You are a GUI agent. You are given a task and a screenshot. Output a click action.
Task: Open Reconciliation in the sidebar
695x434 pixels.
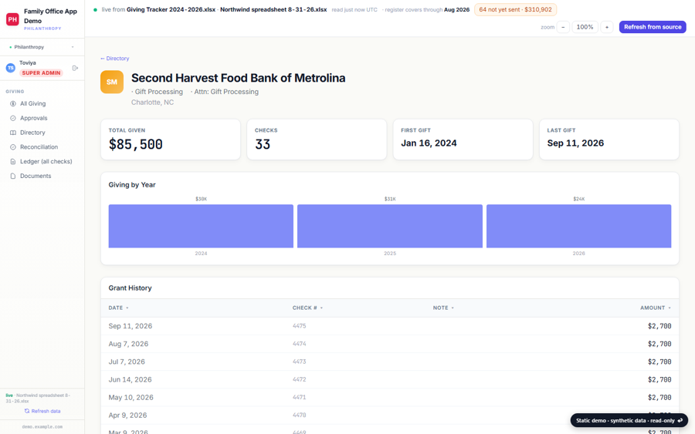[42, 147]
